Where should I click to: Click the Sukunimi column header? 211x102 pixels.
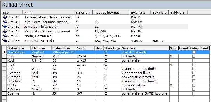[x=19, y=48]
